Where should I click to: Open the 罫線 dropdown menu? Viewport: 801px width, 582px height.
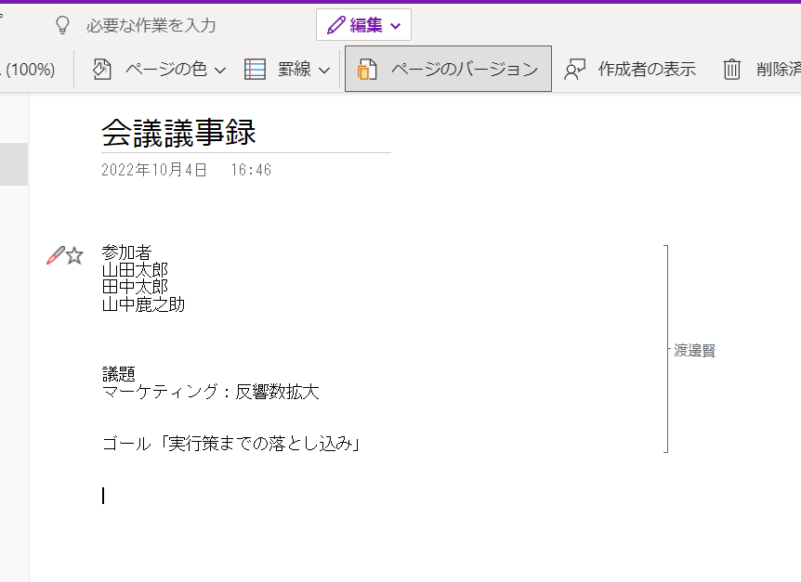pyautogui.click(x=326, y=70)
